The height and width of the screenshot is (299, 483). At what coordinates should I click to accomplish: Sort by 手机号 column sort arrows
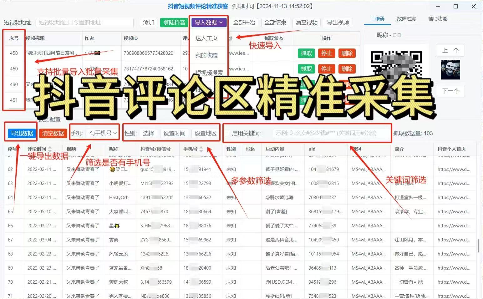tap(201, 149)
